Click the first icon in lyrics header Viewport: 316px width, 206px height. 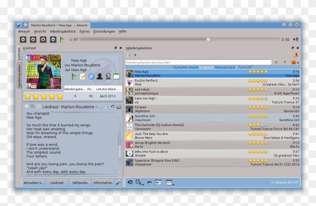point(26,106)
